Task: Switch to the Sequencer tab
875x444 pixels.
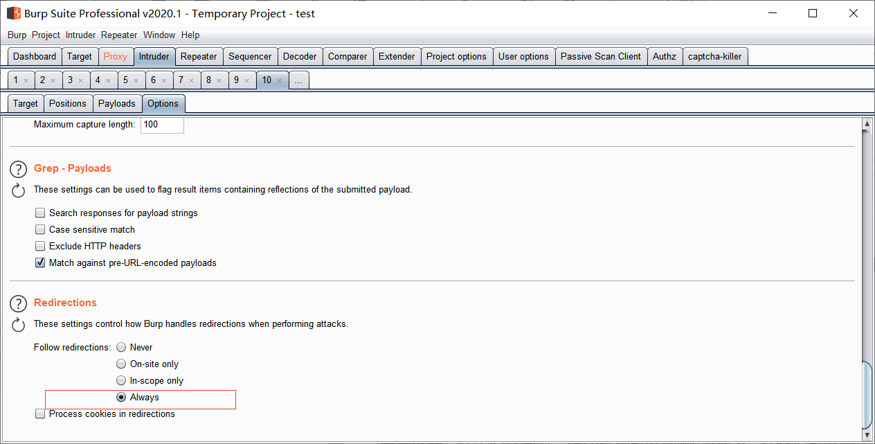Action: [x=250, y=57]
